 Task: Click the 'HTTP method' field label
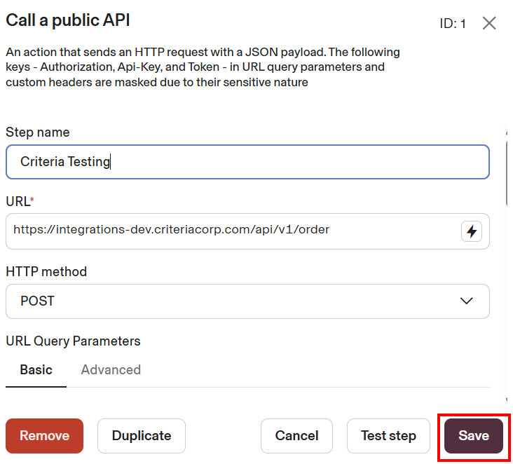[x=46, y=271]
